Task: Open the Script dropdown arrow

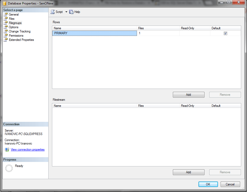Action: (x=66, y=12)
